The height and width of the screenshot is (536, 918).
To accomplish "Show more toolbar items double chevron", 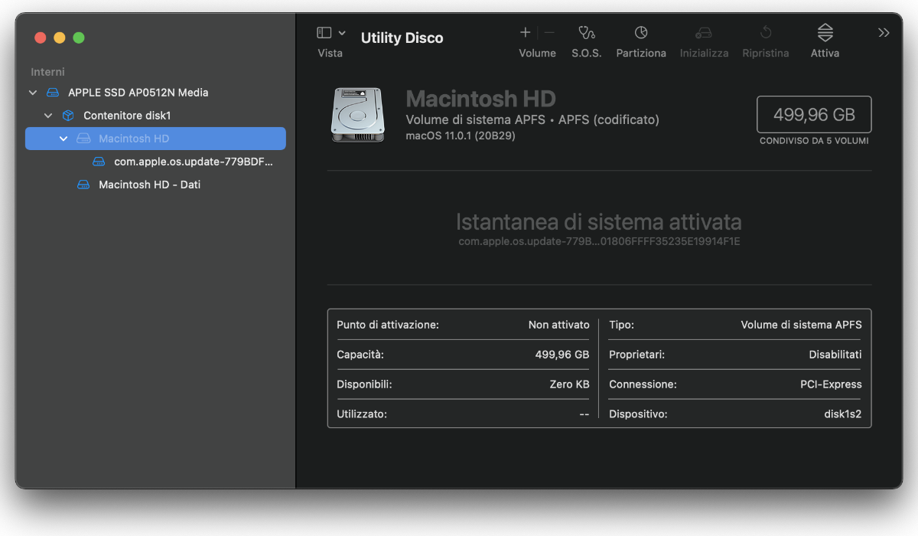I will pyautogui.click(x=884, y=33).
